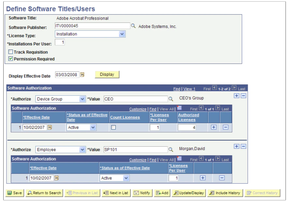Click the Save button
This screenshot has width=287, height=201.
[15, 193]
